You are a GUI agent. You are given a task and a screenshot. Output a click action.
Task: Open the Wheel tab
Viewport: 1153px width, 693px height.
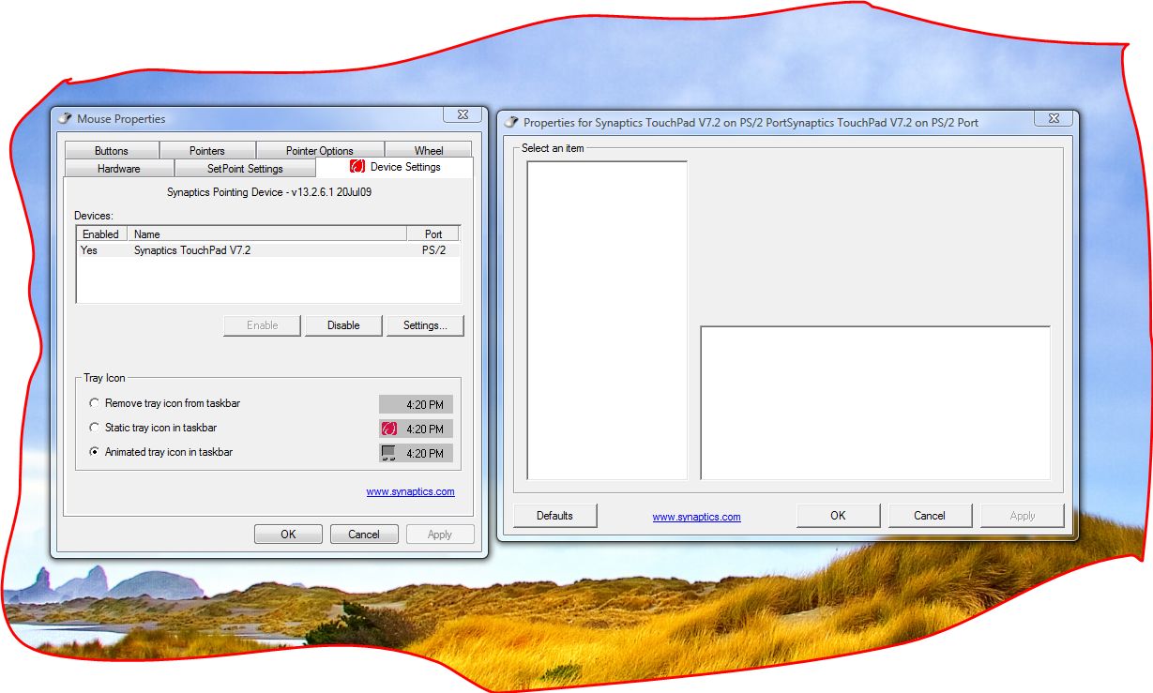pyautogui.click(x=429, y=150)
